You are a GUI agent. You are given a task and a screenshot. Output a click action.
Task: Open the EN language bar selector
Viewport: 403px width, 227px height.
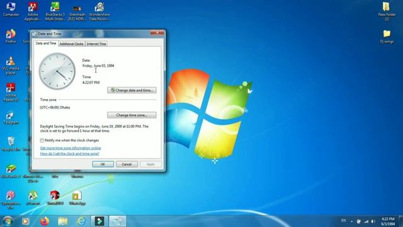[x=343, y=221]
